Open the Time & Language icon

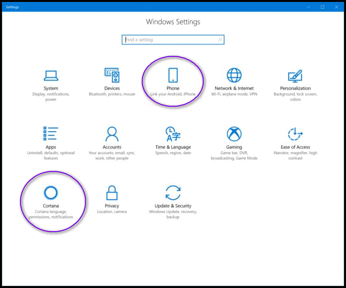[173, 134]
